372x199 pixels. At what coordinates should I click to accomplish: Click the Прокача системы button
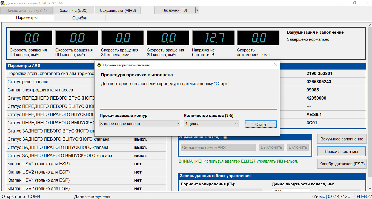tap(342, 152)
